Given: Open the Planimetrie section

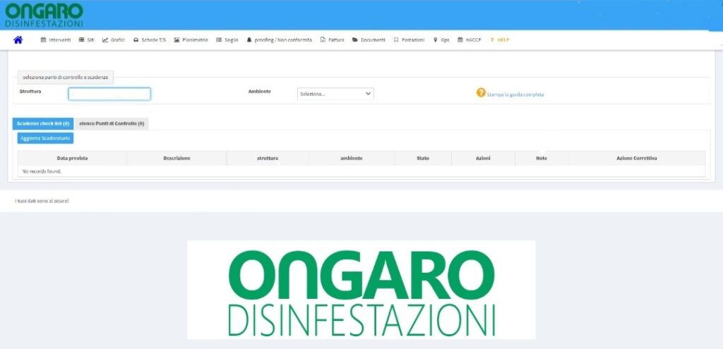Looking at the screenshot, I should point(191,40).
